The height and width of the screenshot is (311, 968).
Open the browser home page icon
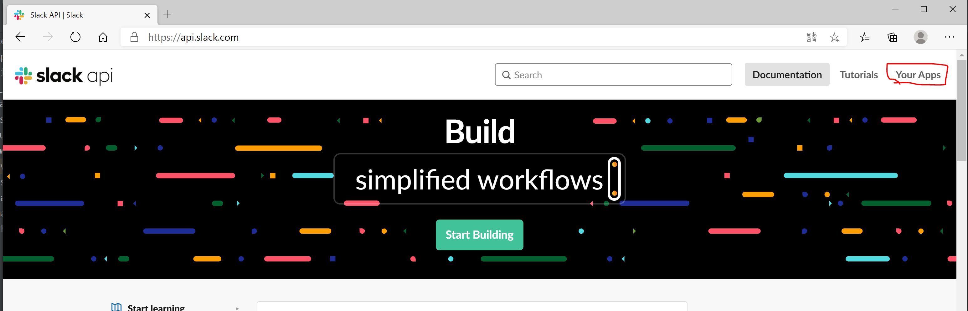pos(103,37)
